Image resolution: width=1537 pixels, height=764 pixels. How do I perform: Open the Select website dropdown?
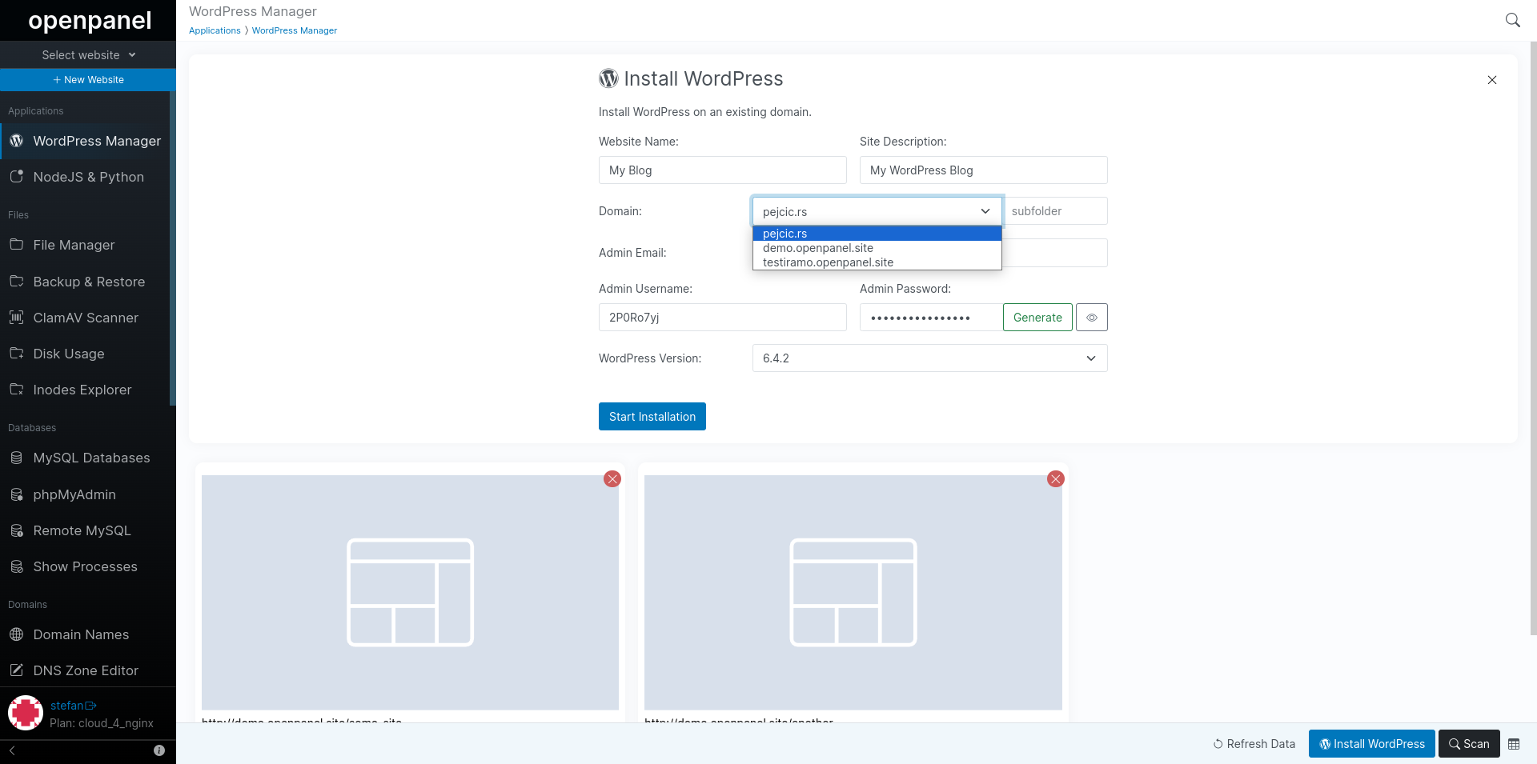[x=88, y=55]
